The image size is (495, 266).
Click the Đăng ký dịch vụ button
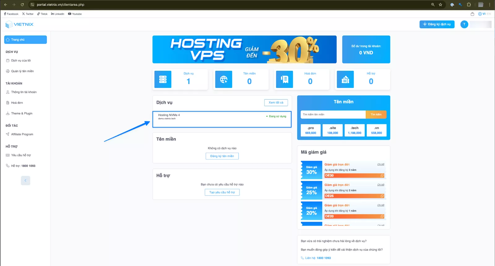pyautogui.click(x=437, y=24)
